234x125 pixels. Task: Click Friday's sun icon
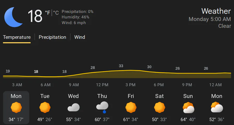pyautogui.click(x=131, y=107)
